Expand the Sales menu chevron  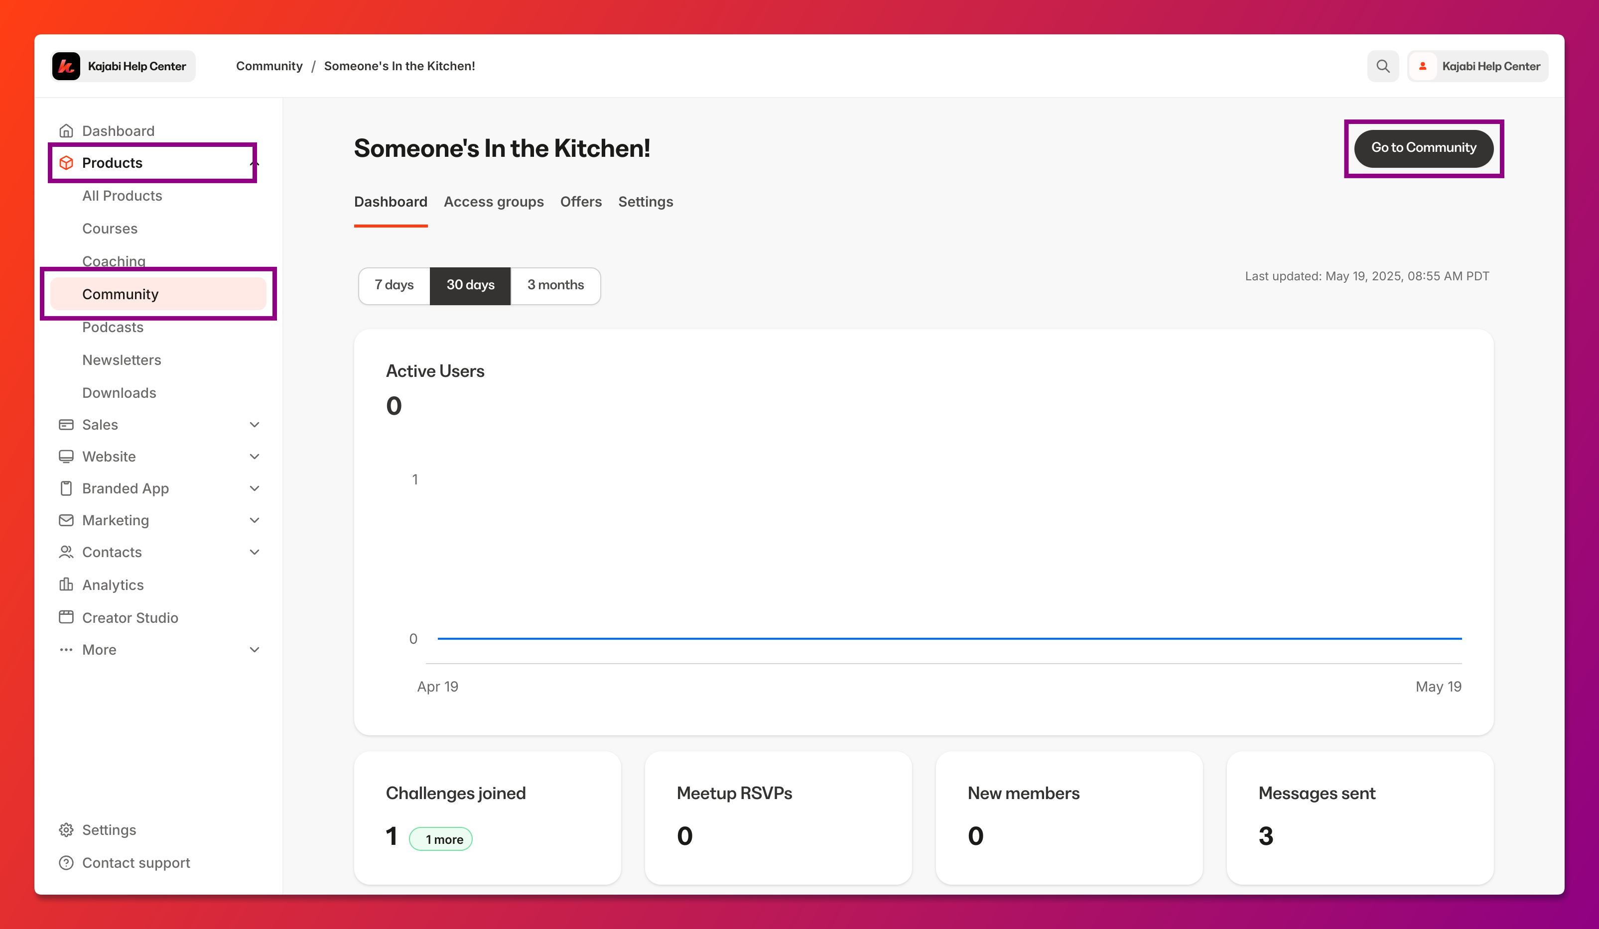pos(255,425)
